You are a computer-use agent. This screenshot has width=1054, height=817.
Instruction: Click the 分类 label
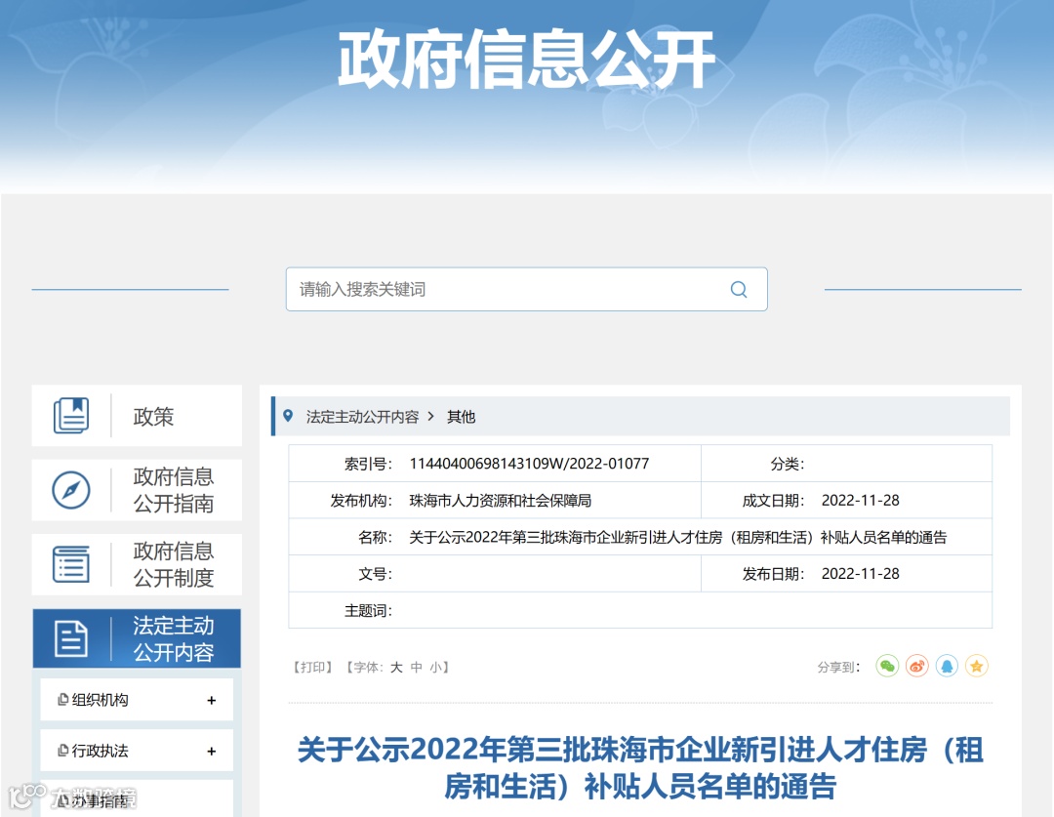788,464
